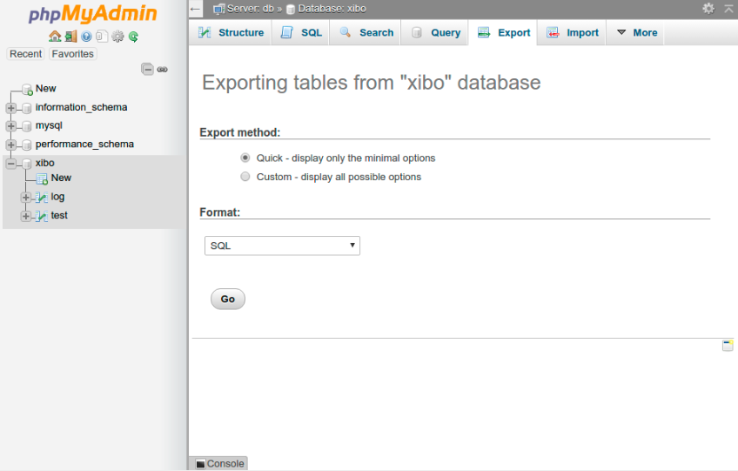
Task: Expand the information_schema database node
Action: (x=10, y=108)
